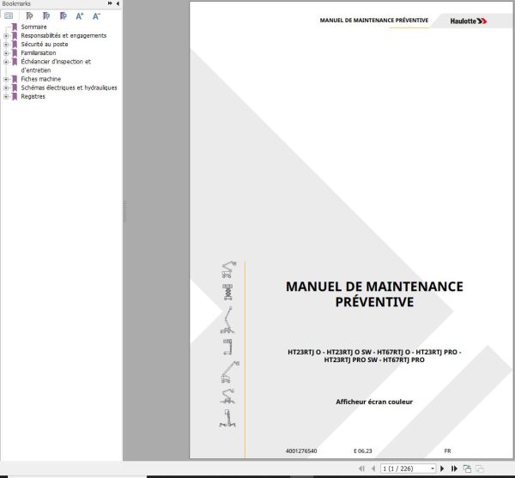This screenshot has width=515, height=478.
Task: Click the bookmark icon with blue circle marker
Action: 63,15
